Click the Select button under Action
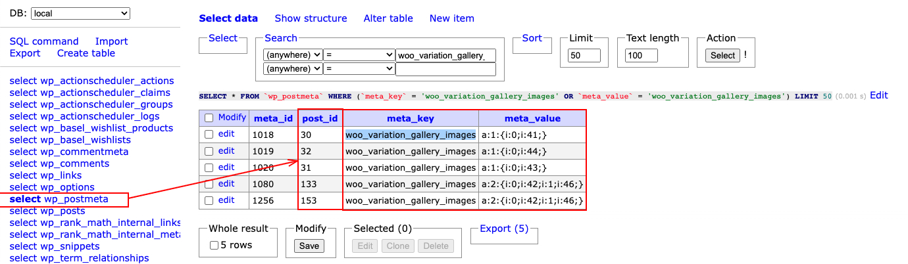 tap(722, 56)
